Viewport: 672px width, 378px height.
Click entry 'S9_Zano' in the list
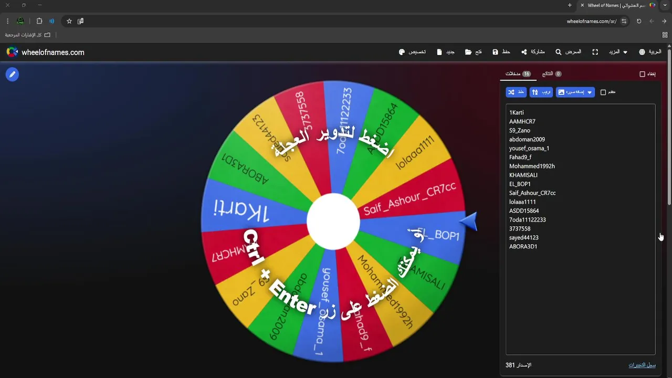pyautogui.click(x=520, y=130)
